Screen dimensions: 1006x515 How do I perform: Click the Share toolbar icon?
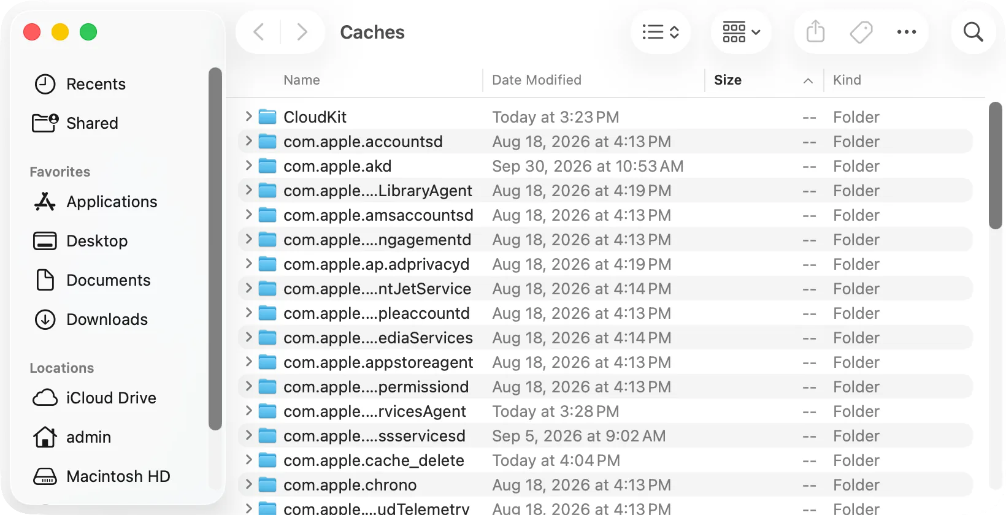pyautogui.click(x=815, y=32)
